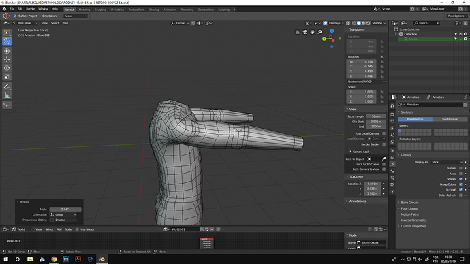Open the World properties tab

tap(392, 142)
